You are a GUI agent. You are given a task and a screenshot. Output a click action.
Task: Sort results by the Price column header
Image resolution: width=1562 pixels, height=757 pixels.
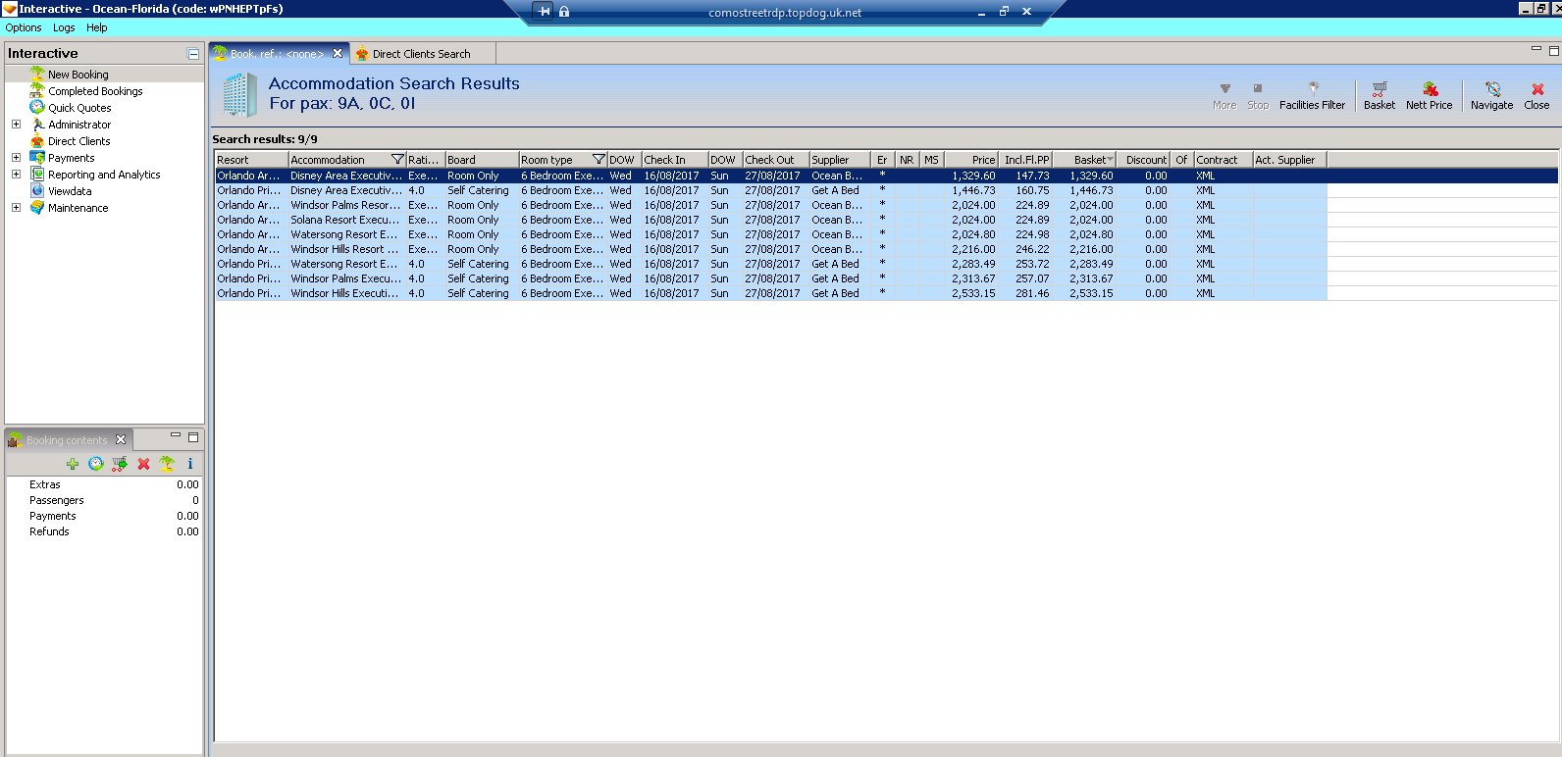(971, 160)
